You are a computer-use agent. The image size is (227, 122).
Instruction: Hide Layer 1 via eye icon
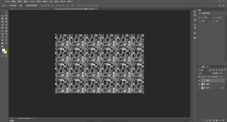199,84
